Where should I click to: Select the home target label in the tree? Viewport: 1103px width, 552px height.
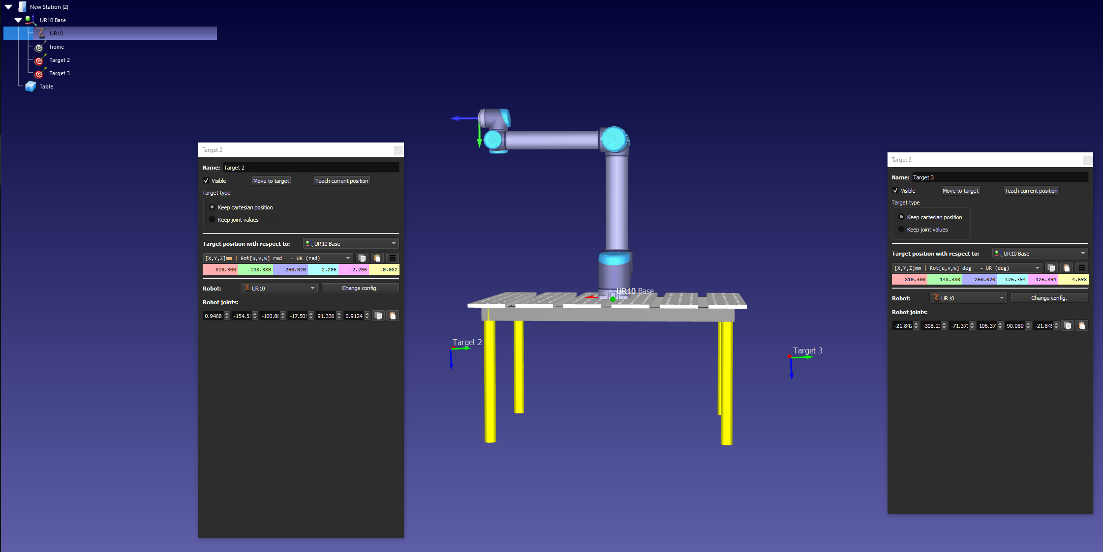click(x=57, y=47)
